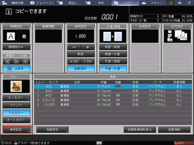Viewport: 194px width, 145px height.
Task: Click the globe icon in top bar
Action: click(x=171, y=3)
